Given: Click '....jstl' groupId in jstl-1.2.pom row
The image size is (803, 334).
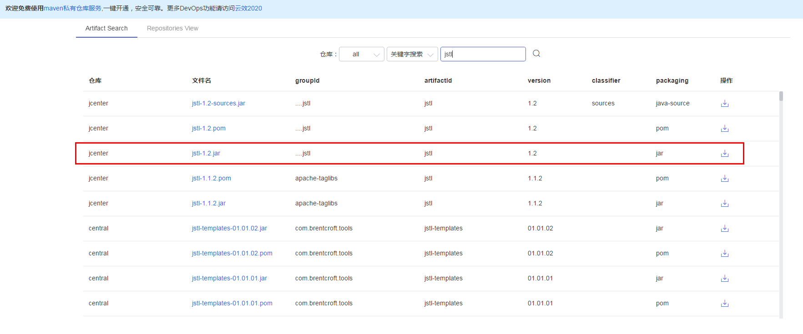Looking at the screenshot, I should 303,128.
